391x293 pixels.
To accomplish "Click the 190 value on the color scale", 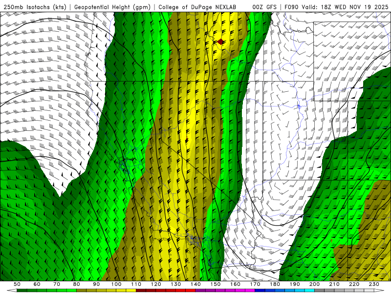I will (295, 284).
